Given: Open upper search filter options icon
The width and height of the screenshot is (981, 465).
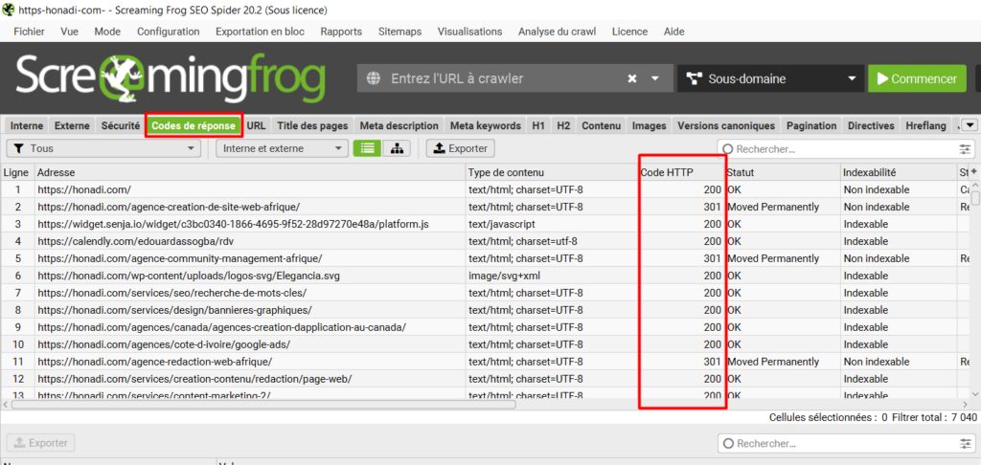Looking at the screenshot, I should coord(967,149).
